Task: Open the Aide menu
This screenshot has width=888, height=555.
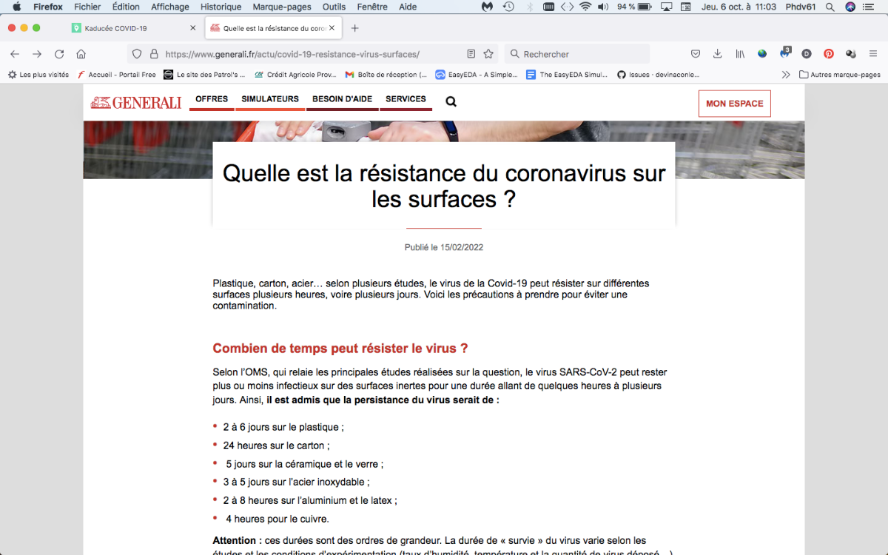Action: coord(408,7)
